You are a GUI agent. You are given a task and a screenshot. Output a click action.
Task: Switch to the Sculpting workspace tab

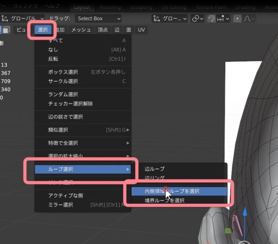141,7
